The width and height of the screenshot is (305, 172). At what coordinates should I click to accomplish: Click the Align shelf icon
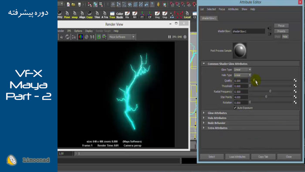[x=82, y=15]
